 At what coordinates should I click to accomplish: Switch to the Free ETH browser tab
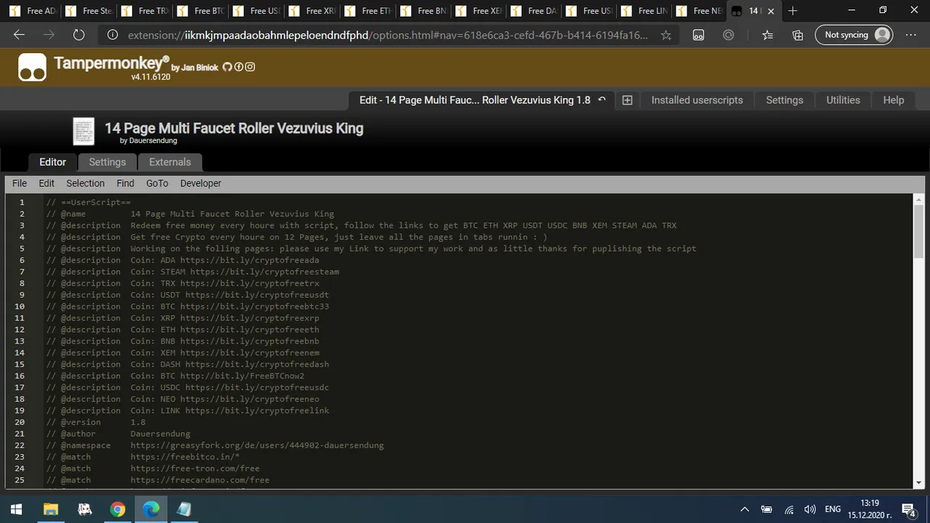(369, 11)
